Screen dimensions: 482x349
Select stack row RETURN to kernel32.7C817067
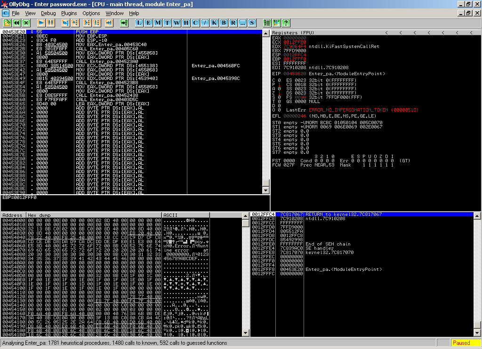pyautogui.click(x=362, y=214)
